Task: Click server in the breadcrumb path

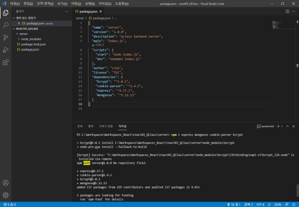Action: click(x=80, y=18)
